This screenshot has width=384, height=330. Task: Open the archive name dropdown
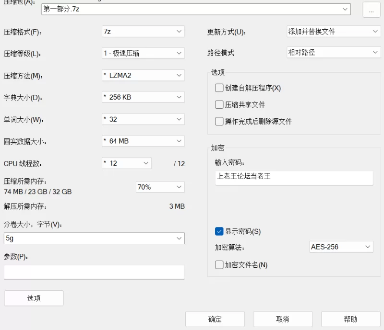[x=345, y=9]
